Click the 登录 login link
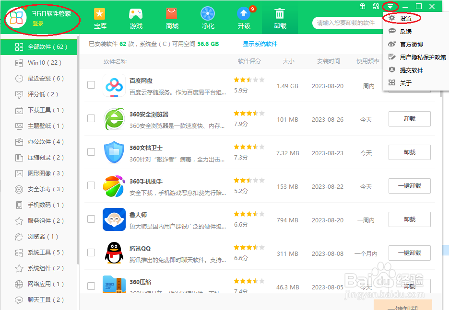 pos(38,23)
